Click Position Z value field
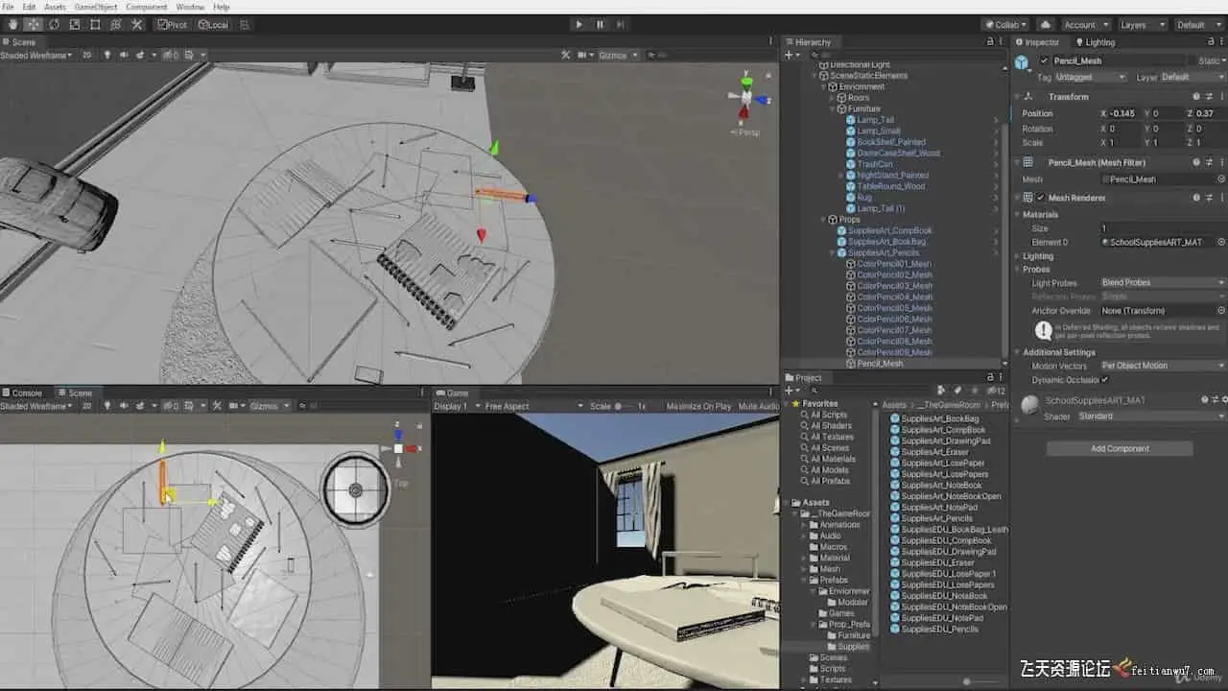1228x691 pixels. (x=1210, y=113)
